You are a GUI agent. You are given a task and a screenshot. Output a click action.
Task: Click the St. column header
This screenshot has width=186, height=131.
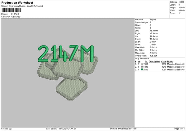[x=147, y=61]
